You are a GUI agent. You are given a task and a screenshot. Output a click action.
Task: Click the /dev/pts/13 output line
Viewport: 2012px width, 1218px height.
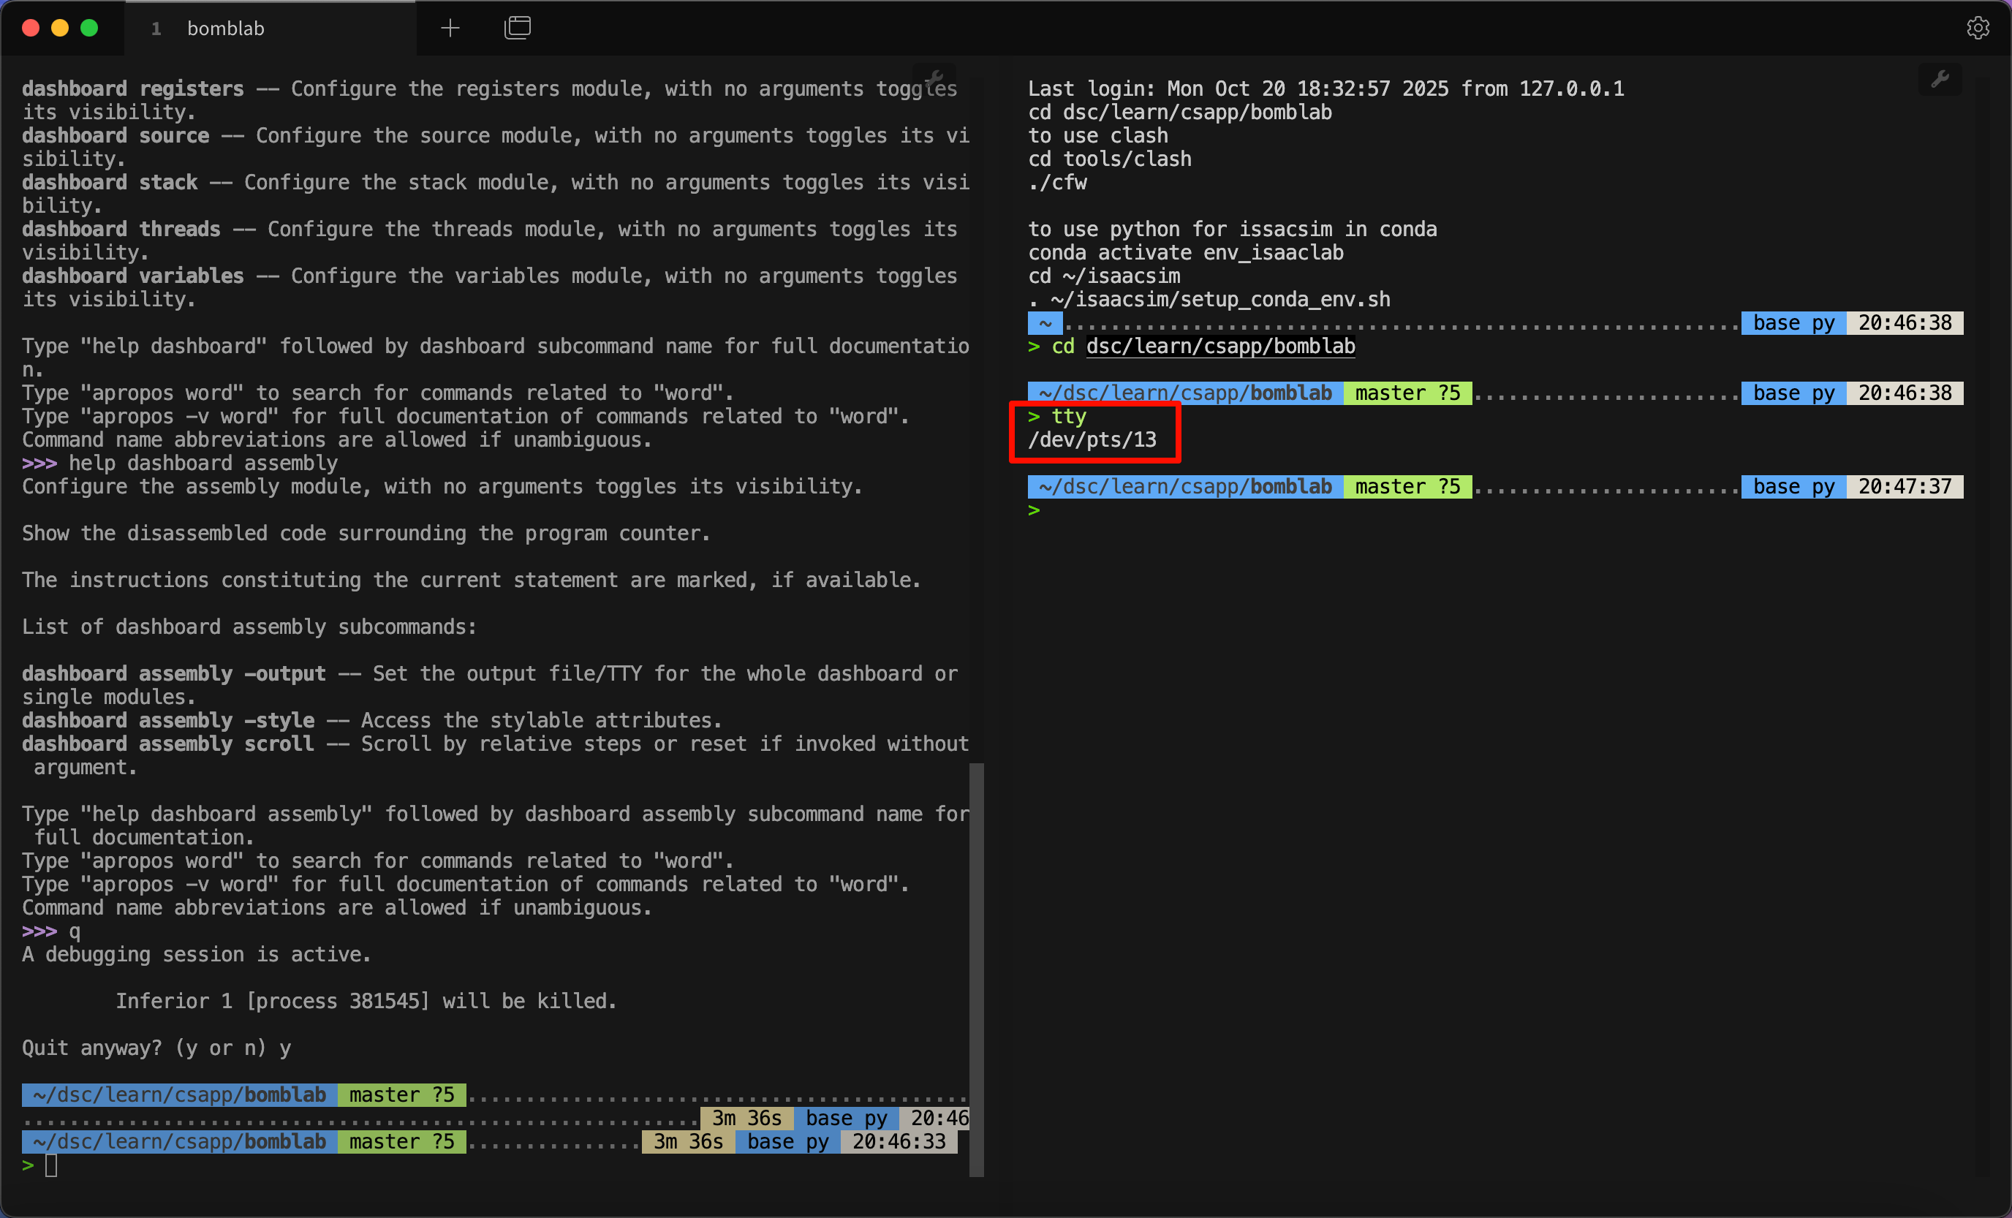1092,440
